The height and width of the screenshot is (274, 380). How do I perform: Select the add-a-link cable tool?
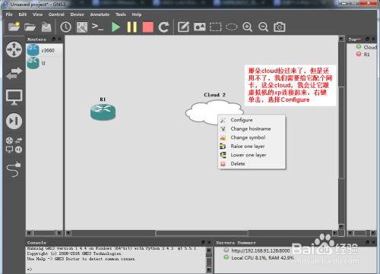pyautogui.click(x=14, y=169)
